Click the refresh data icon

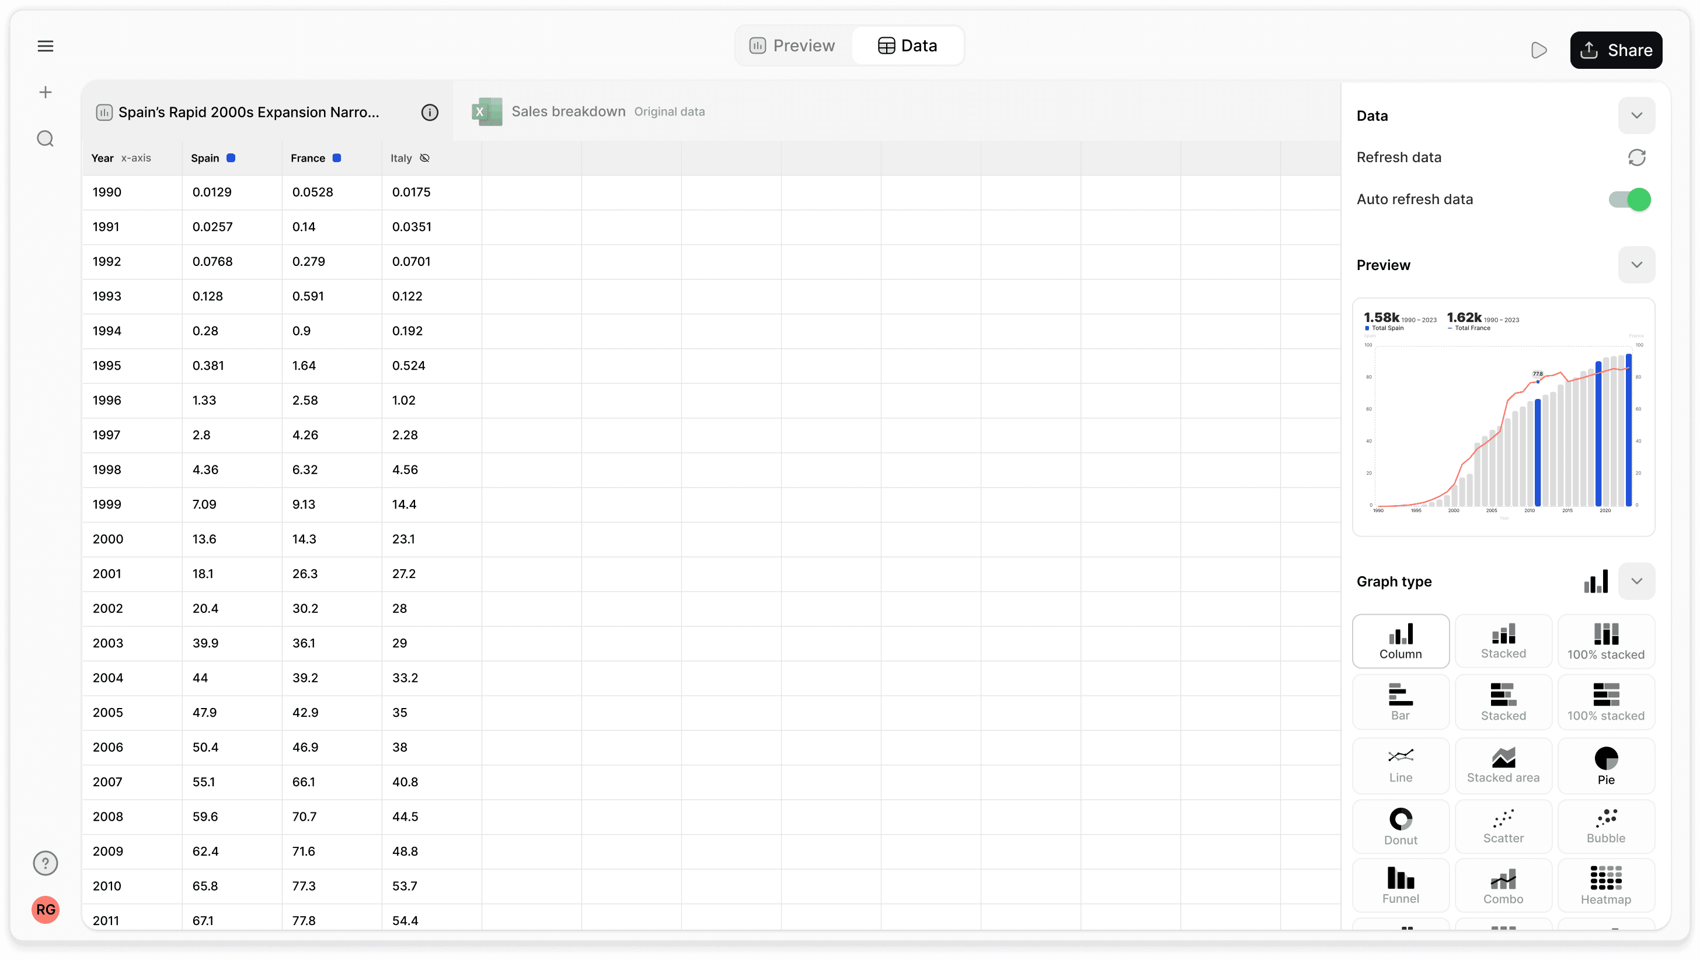[x=1636, y=157]
